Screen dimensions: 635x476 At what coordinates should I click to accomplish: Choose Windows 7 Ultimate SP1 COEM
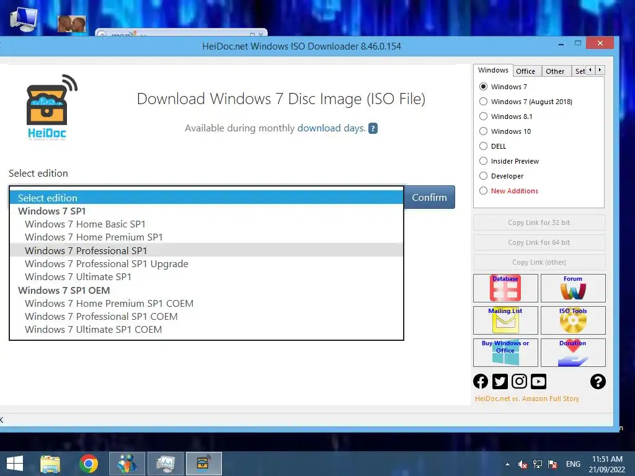tap(206, 330)
